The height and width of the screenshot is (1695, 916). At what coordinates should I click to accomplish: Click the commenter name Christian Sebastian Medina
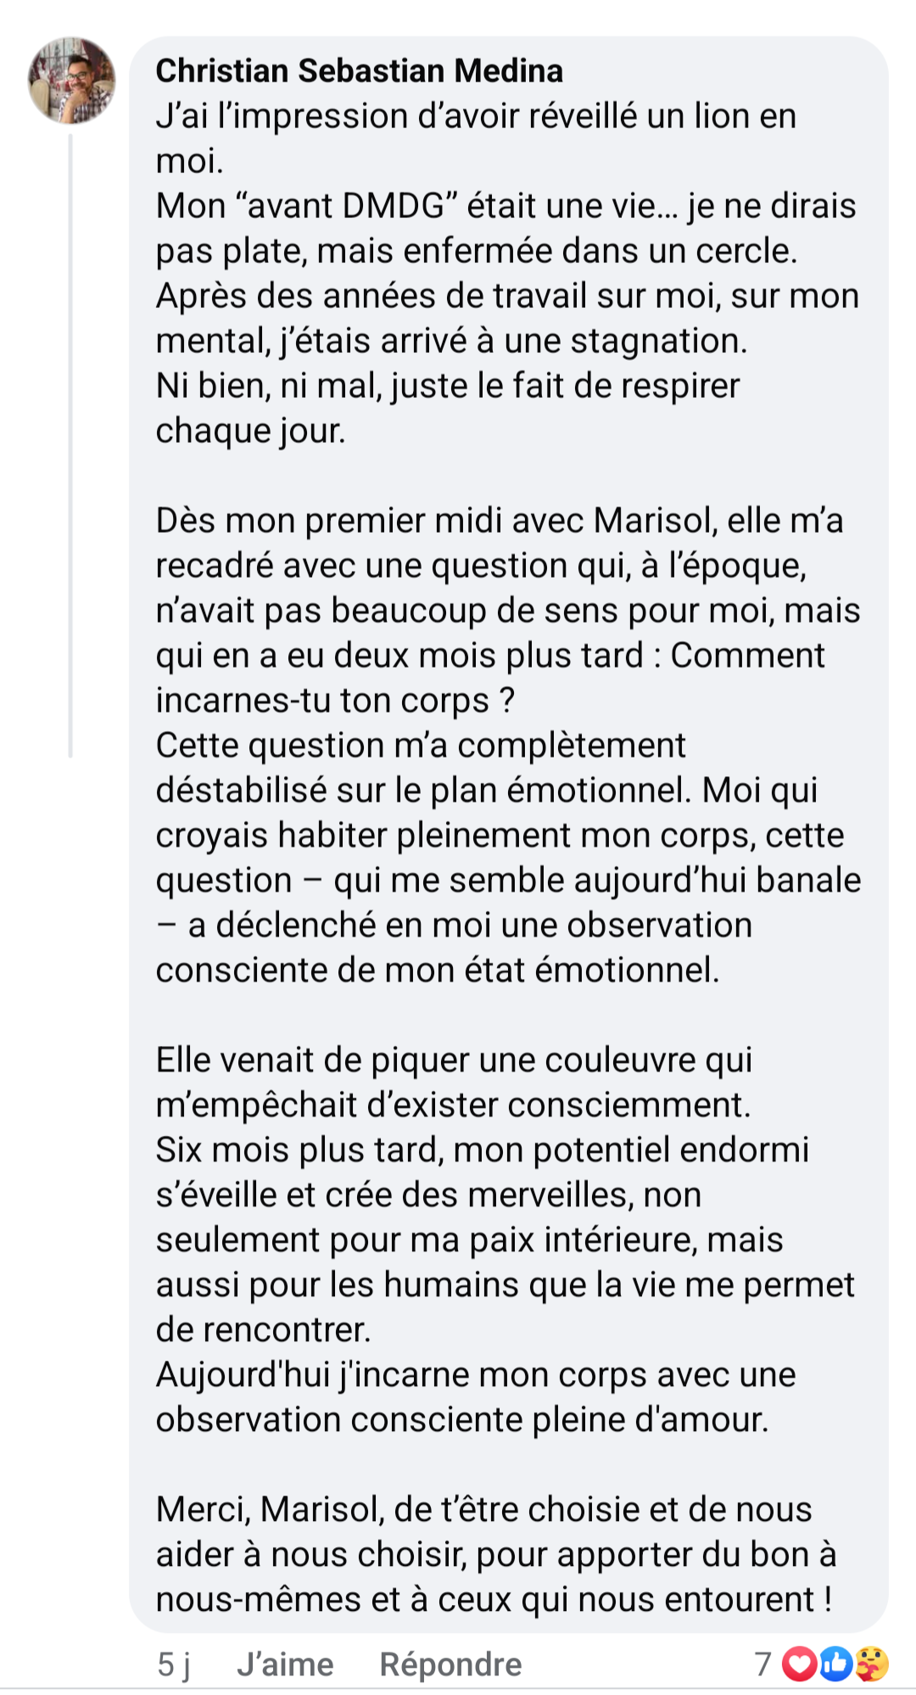pyautogui.click(x=359, y=70)
